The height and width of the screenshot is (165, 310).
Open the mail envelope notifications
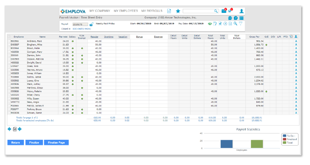(x=224, y=11)
